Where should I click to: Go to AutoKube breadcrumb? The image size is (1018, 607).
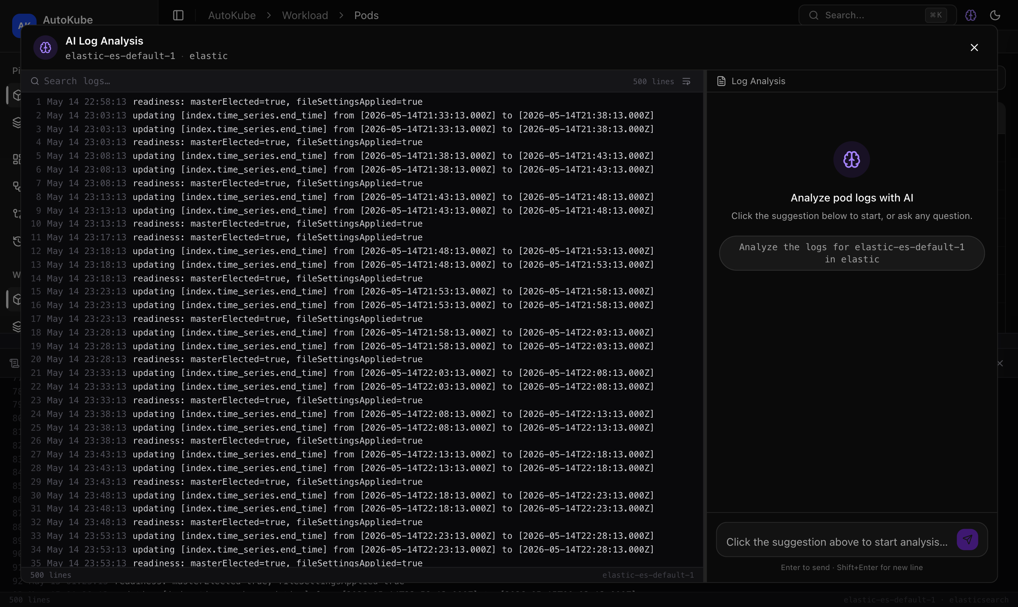point(232,16)
